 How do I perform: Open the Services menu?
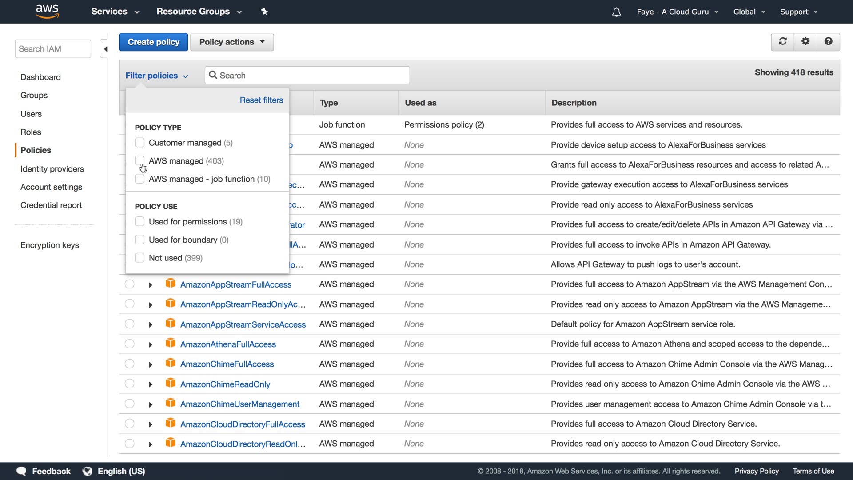tap(115, 12)
